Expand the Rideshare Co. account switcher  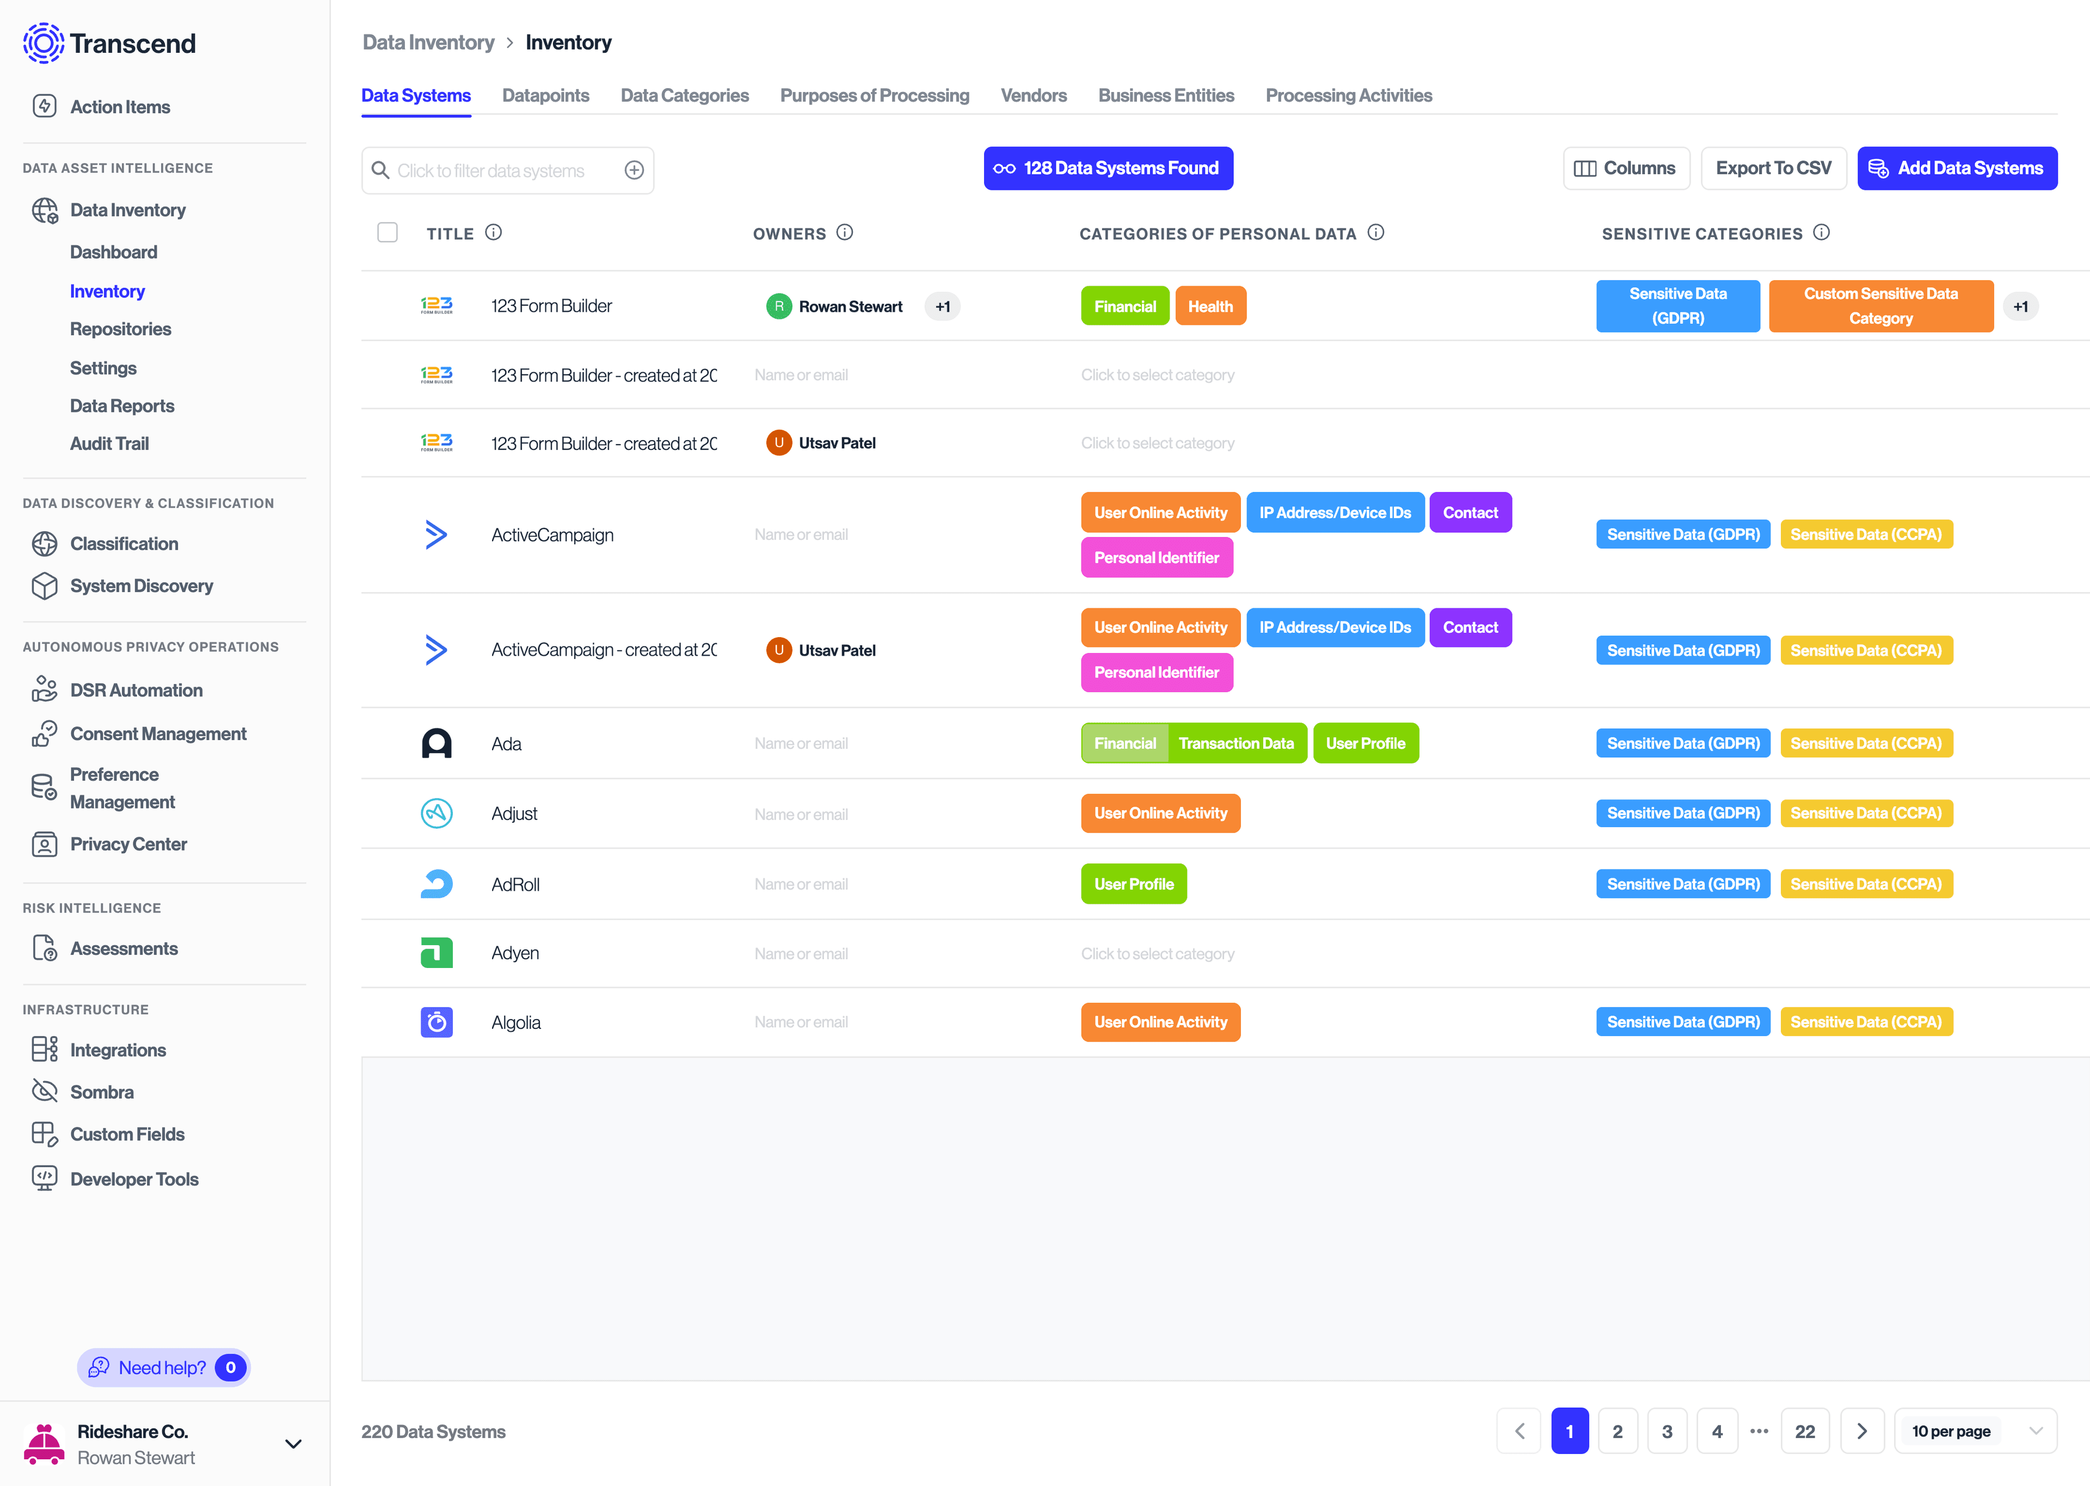(293, 1444)
